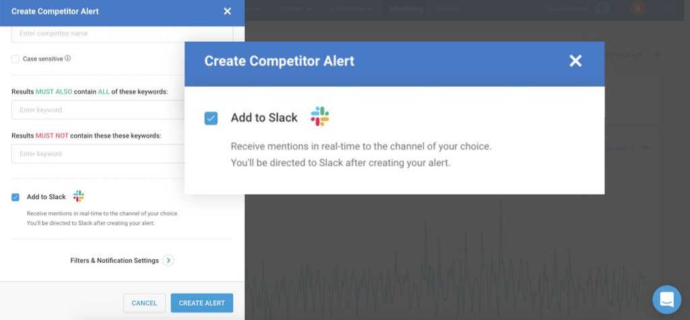Click the Enter competitor name field

(122, 34)
